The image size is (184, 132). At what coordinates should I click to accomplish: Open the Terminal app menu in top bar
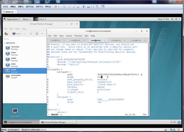pos(40,19)
